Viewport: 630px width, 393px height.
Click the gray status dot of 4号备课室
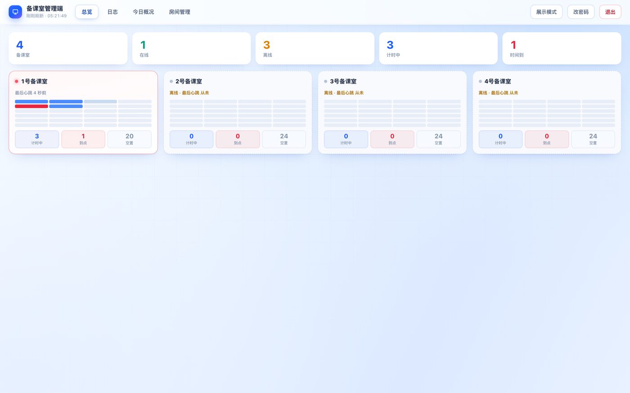click(480, 81)
